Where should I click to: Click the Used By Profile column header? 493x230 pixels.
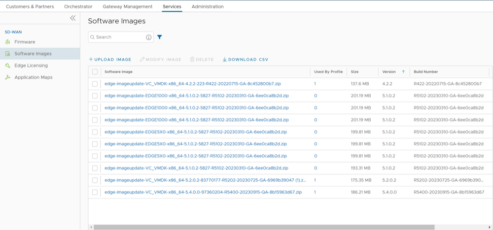coord(328,72)
